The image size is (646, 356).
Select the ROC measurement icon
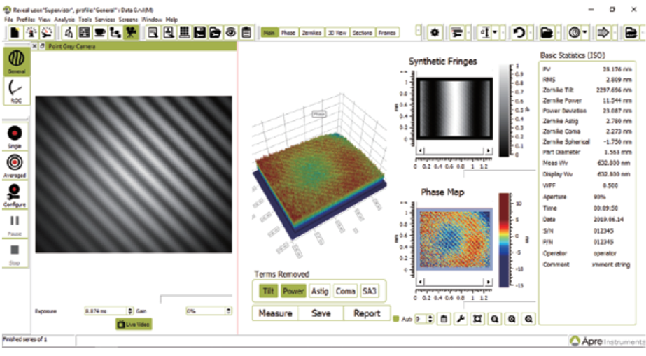click(15, 90)
